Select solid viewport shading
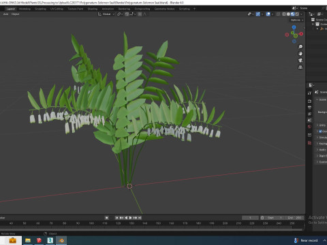Screen dimensions: 327x245 288,14
